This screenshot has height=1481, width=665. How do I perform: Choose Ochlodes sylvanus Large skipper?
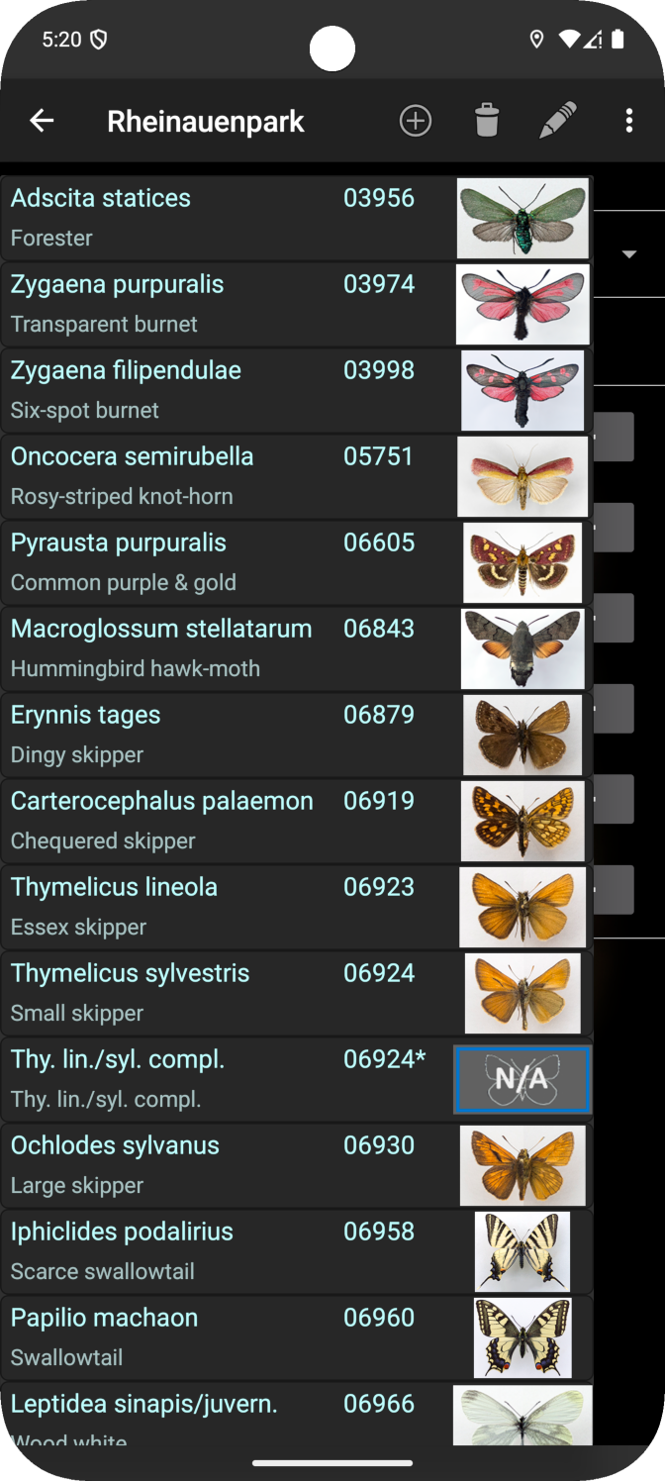pos(198,1165)
